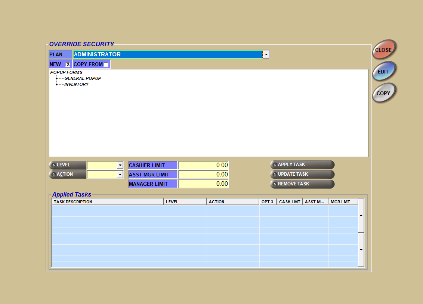423x304 pixels.
Task: Expand the INVENTORY tree node
Action: [57, 84]
